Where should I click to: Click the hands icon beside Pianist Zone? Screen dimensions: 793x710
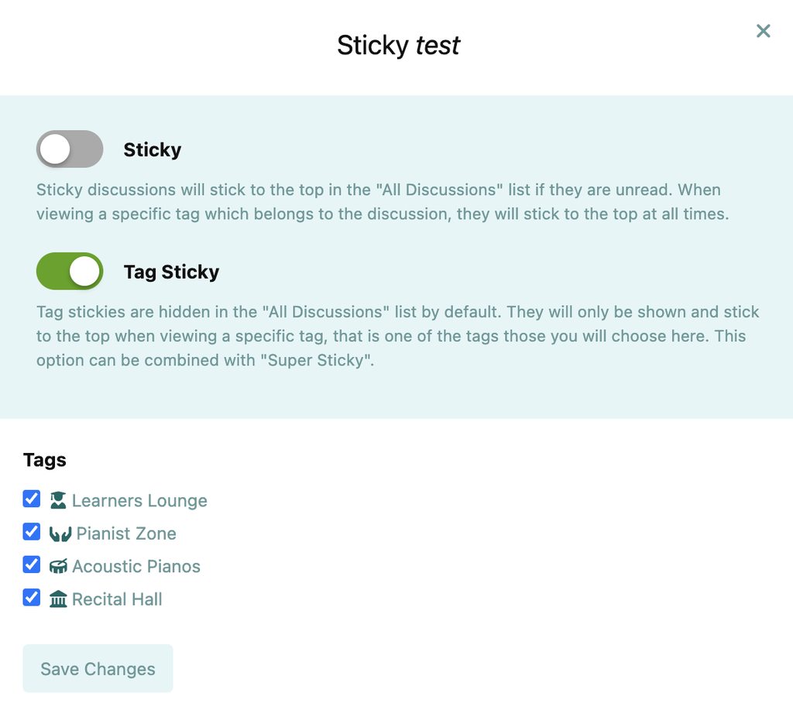[60, 534]
